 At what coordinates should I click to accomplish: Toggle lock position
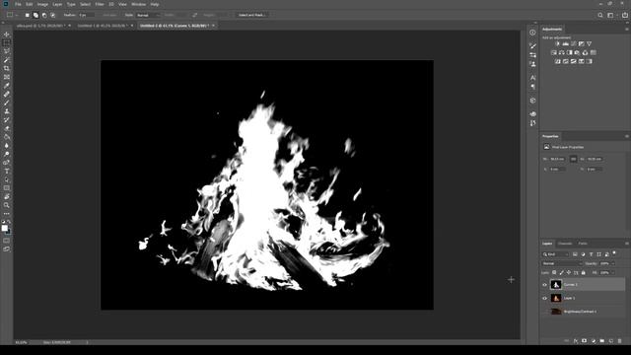tap(569, 272)
